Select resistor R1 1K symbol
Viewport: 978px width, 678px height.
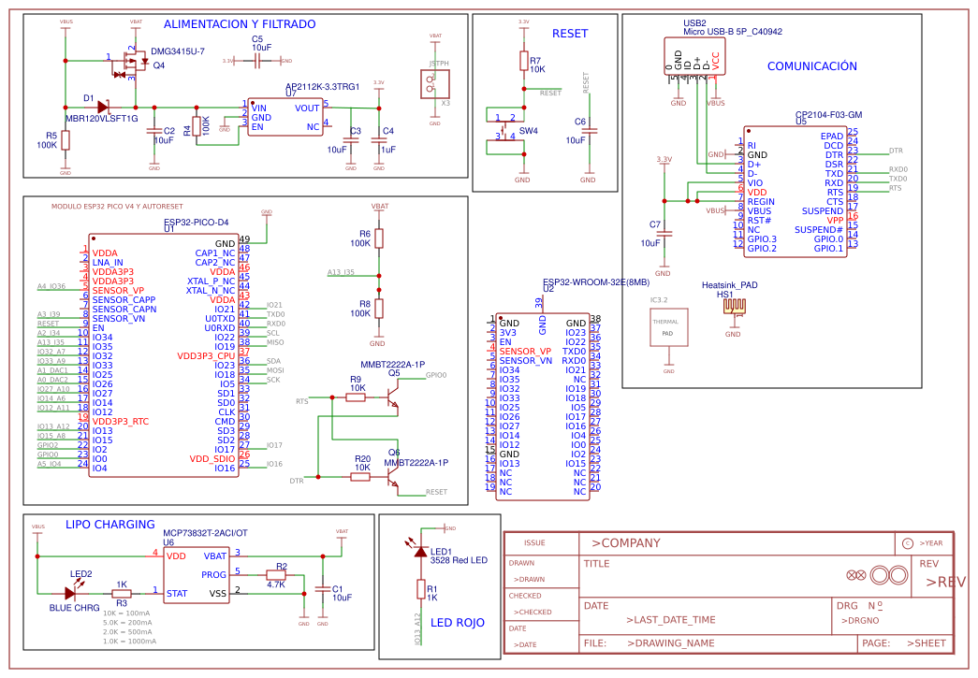[x=421, y=589]
